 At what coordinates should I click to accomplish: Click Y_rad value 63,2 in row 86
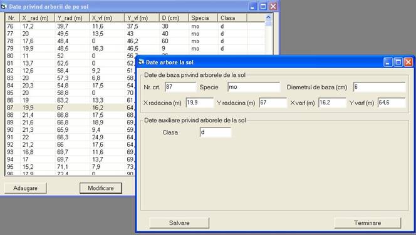click(63, 100)
